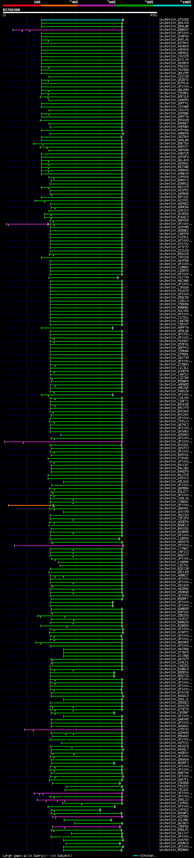Select hit UniRef100_C1BMV6
This screenshot has height=858, width=194.
point(174,539)
